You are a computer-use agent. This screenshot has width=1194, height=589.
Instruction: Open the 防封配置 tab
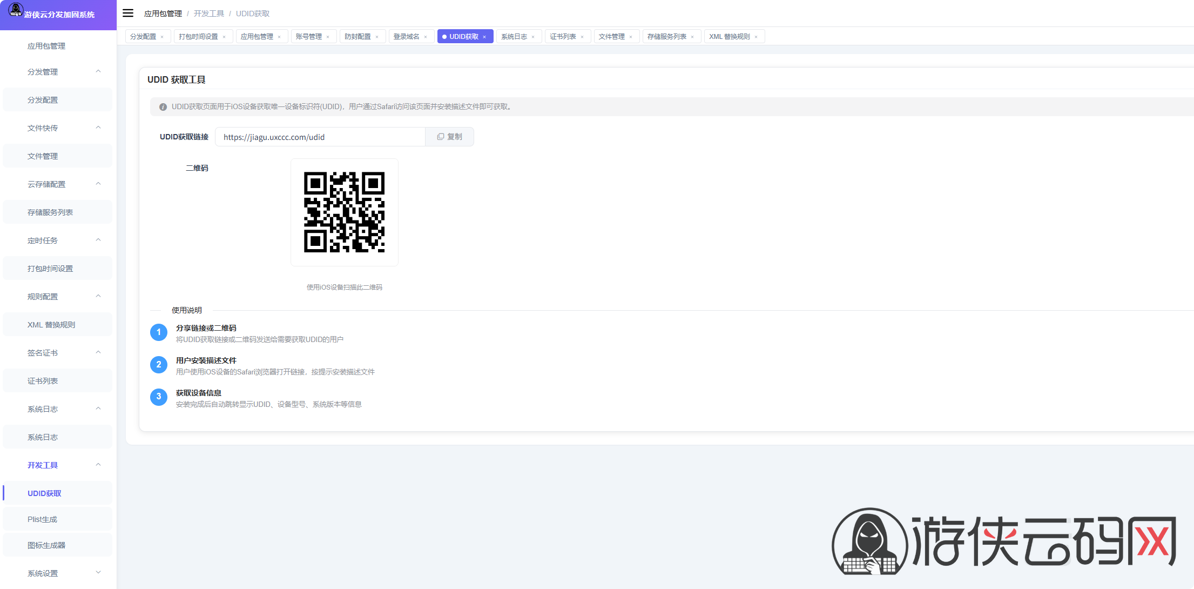coord(357,36)
